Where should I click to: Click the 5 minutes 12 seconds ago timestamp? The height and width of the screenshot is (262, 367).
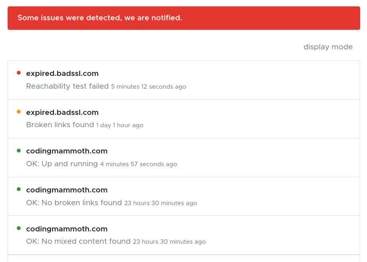click(x=149, y=87)
